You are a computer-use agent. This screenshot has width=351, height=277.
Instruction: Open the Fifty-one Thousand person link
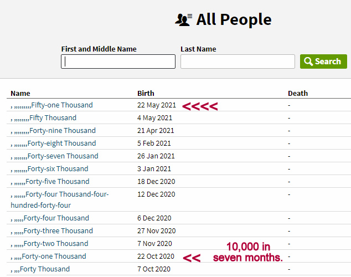point(61,105)
